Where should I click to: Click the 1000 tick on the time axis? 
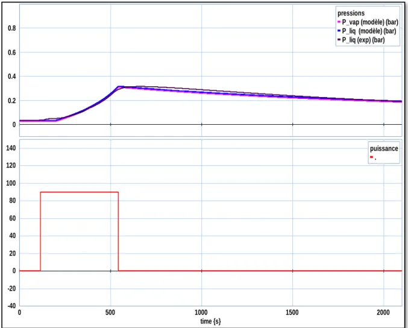click(201, 312)
